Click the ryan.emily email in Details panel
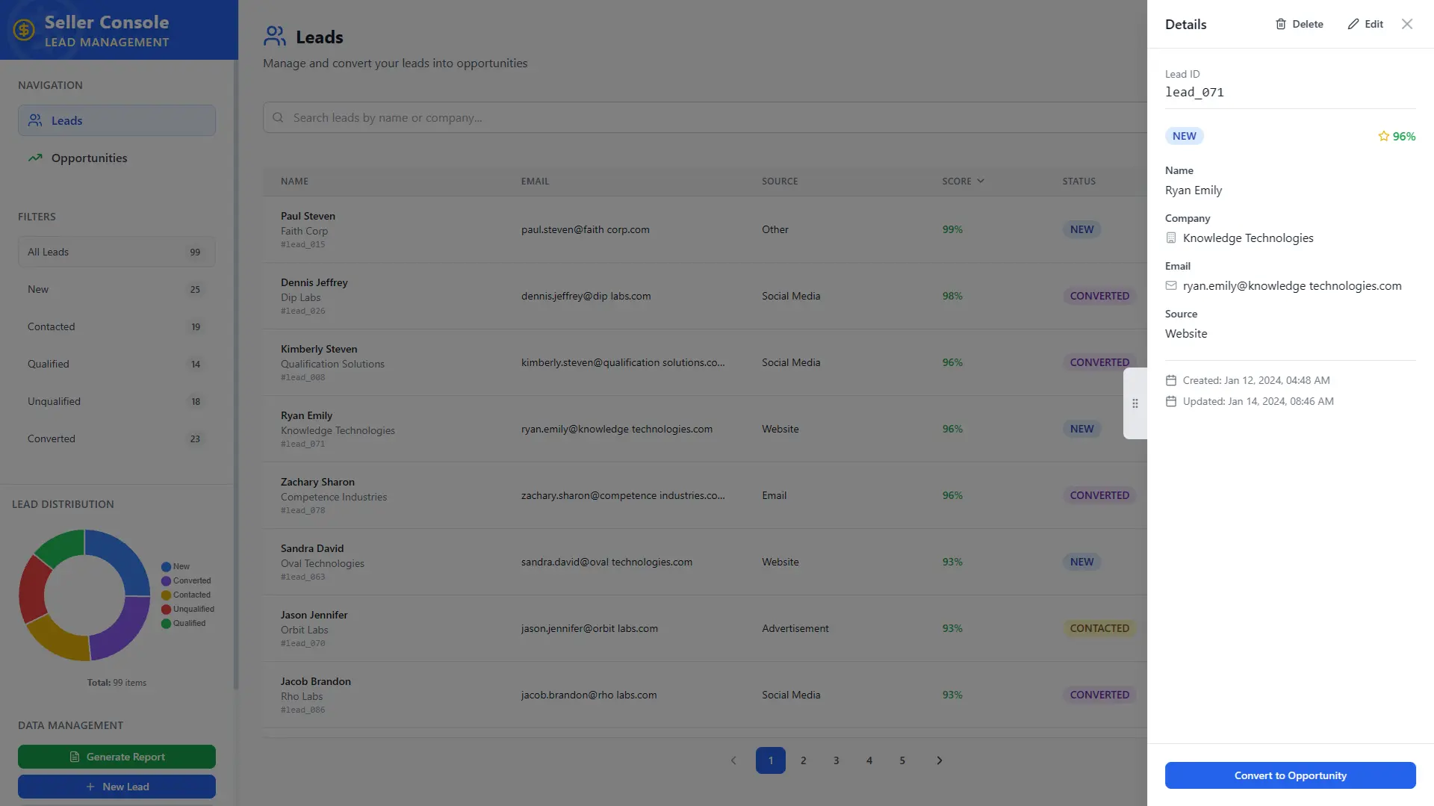Screen dimensions: 1434x806 pyautogui.click(x=1292, y=285)
